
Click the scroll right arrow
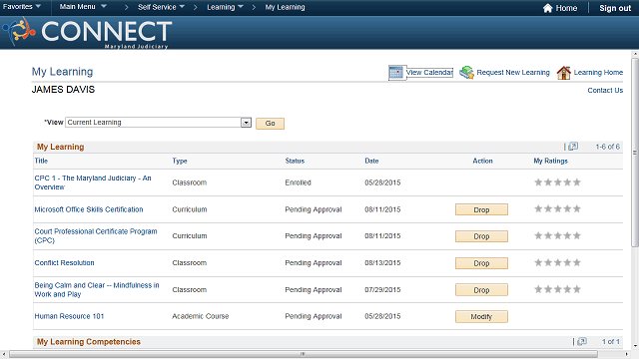point(627,355)
